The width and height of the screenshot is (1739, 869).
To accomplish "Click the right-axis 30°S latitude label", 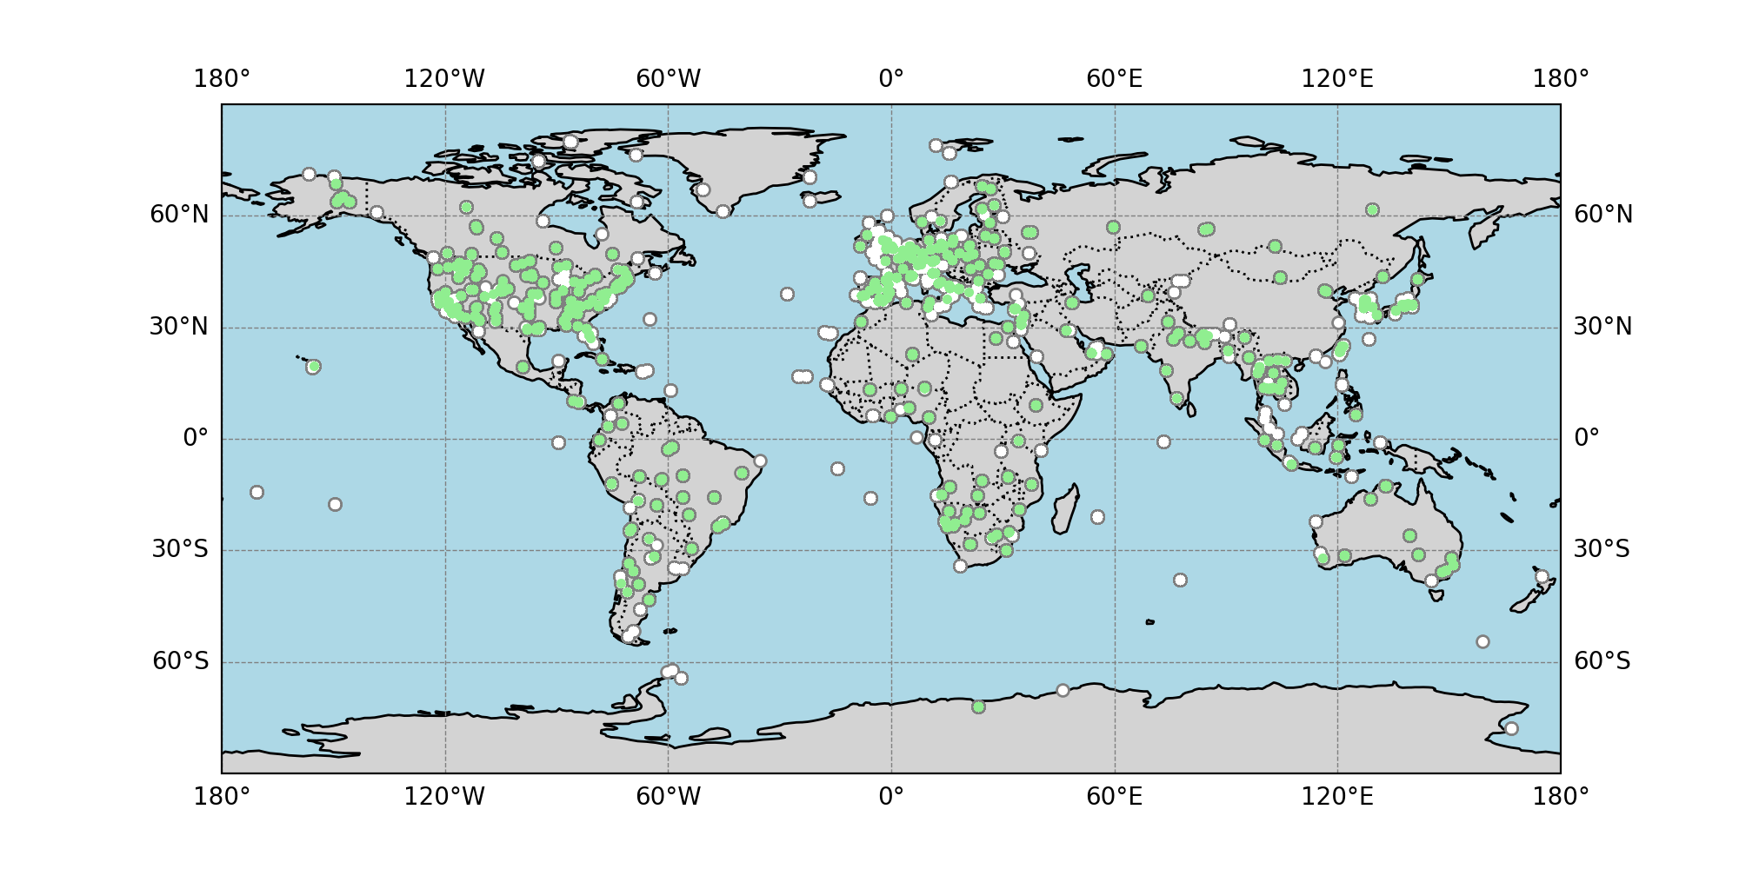I will 1602,550.
